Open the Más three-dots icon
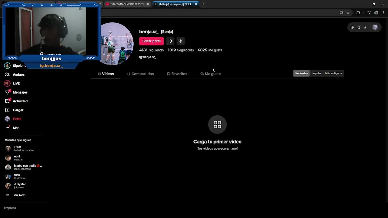The image size is (388, 218). tap(7, 128)
